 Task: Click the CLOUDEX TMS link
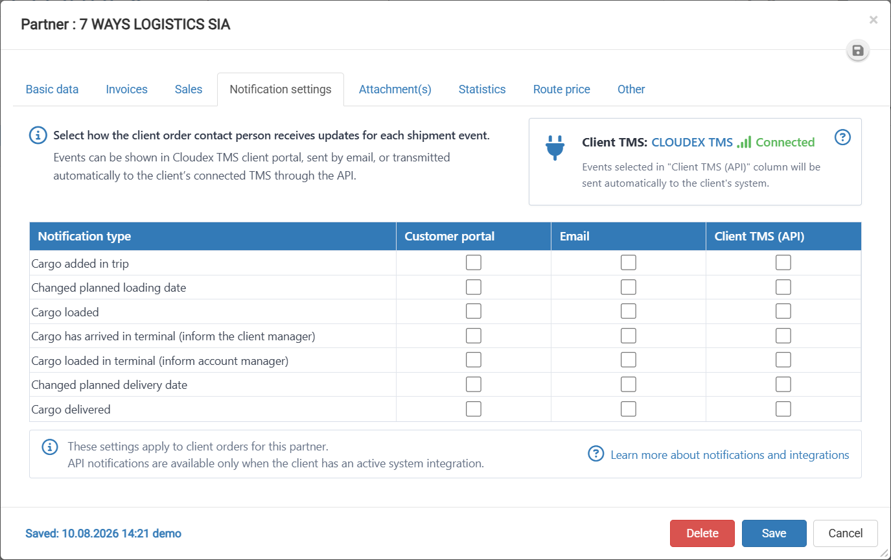click(x=692, y=142)
